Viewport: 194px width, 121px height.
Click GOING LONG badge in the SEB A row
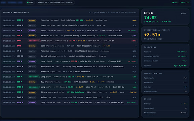point(34,77)
